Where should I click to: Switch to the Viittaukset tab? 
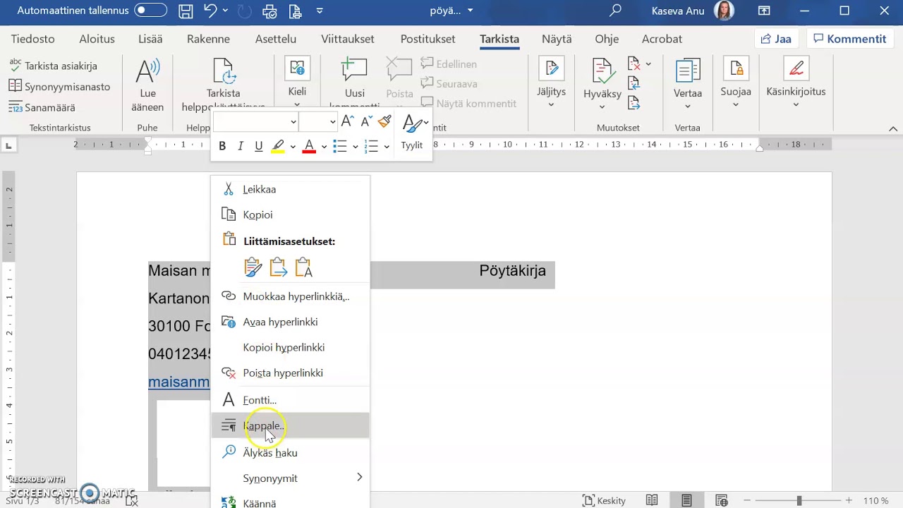point(348,39)
